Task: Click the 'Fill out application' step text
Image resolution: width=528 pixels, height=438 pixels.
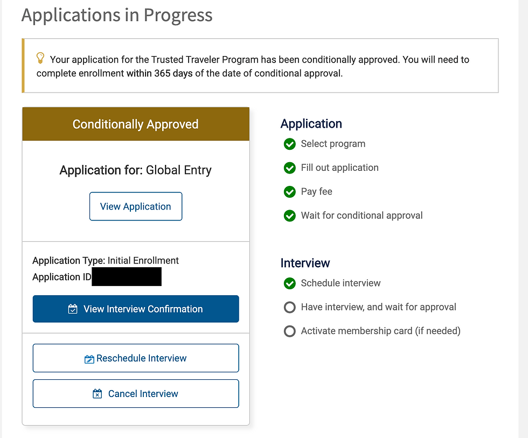Action: click(x=340, y=168)
